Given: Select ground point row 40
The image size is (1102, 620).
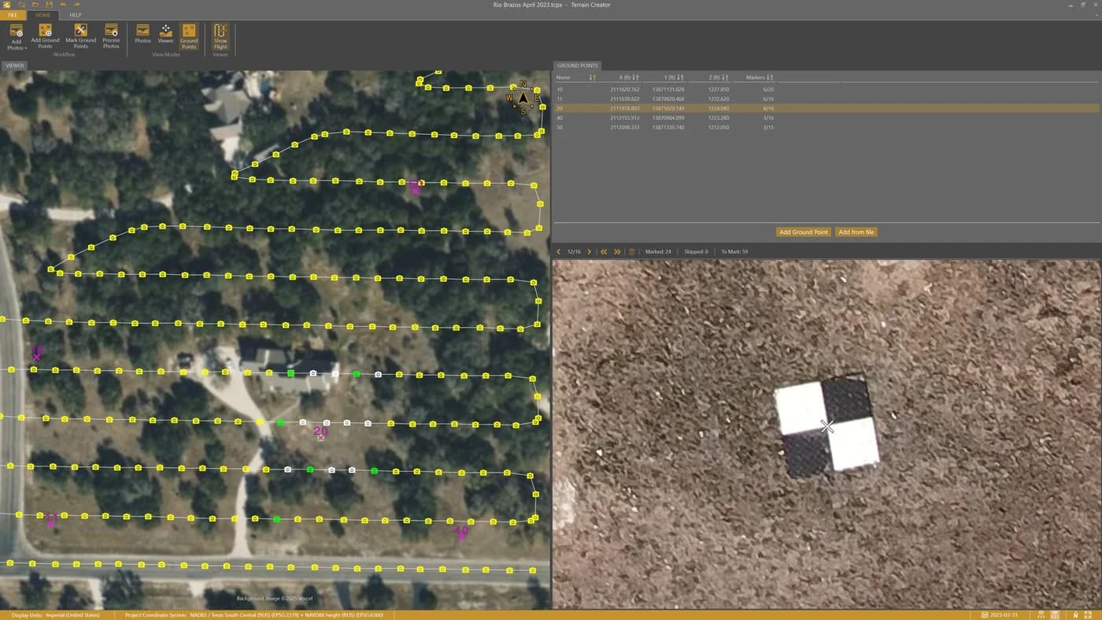Looking at the screenshot, I should pyautogui.click(x=826, y=117).
